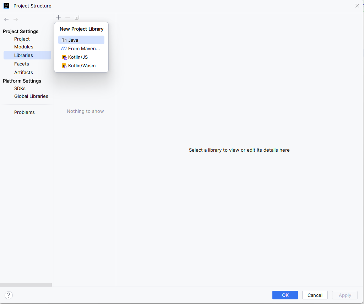Navigate forward with the right arrow
Image resolution: width=364 pixels, height=304 pixels.
coord(16,19)
